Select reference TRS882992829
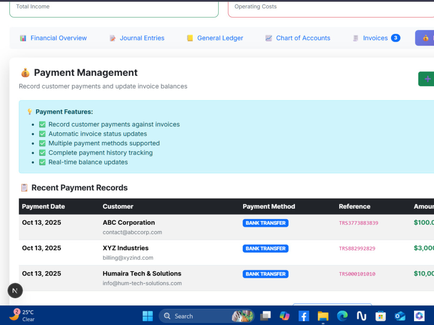Viewport: 434px width, 325px height. [x=357, y=249]
